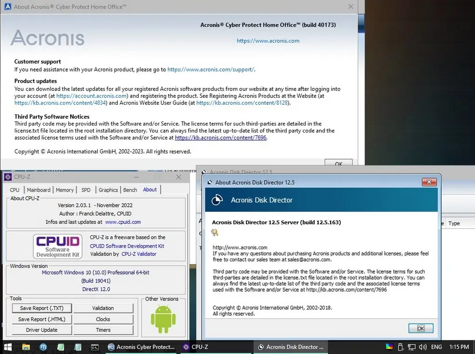This screenshot has width=475, height=354.
Task: Switch to the Memory tab
Action: 65,190
